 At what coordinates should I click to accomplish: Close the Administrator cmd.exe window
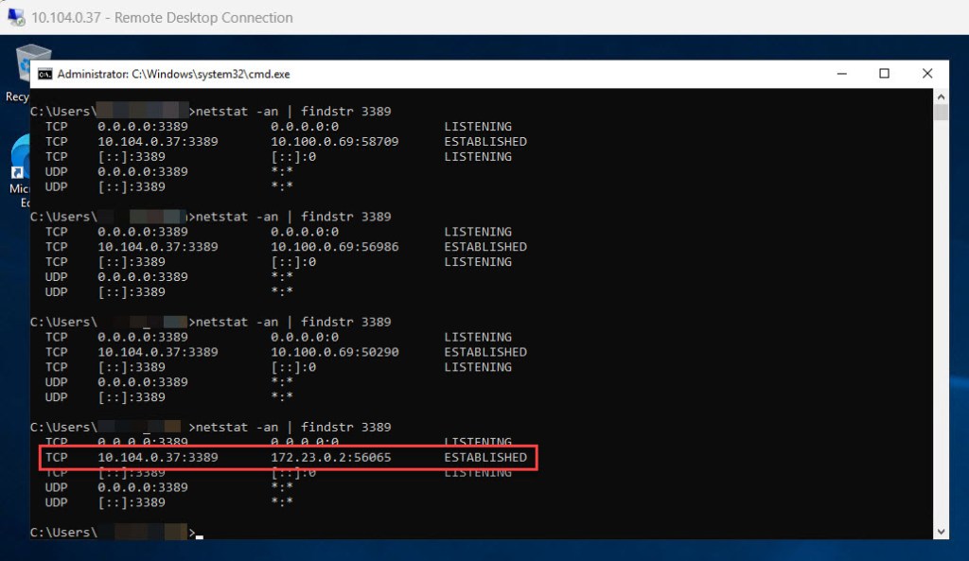927,74
